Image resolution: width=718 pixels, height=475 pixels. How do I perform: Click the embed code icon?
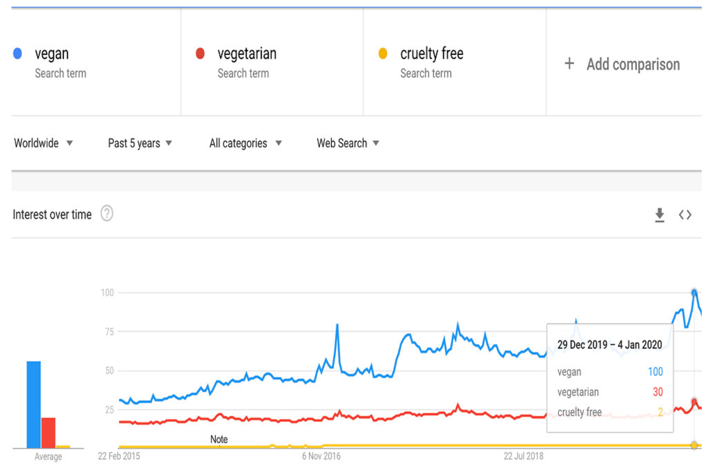coord(685,215)
